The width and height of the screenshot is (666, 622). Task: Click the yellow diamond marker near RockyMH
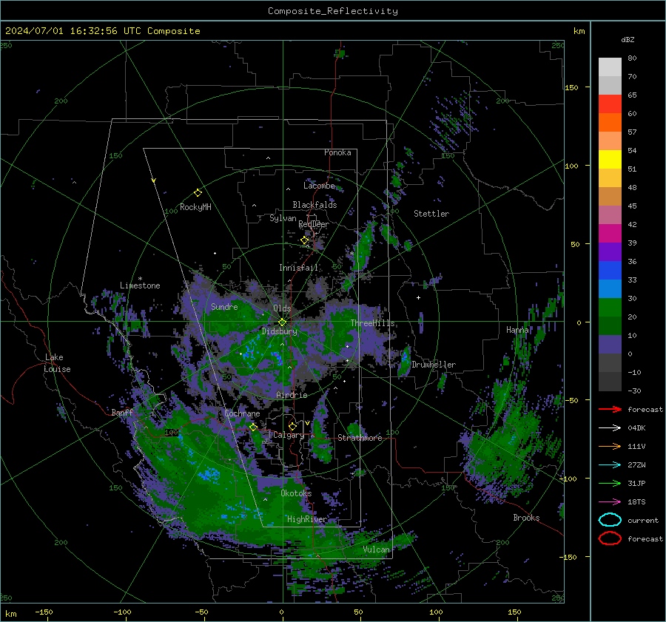[x=198, y=193]
